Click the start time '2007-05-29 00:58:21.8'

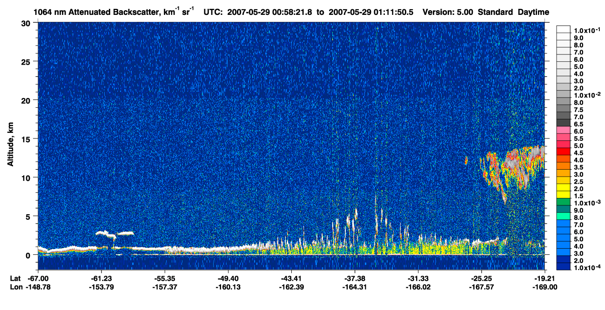[270, 13]
